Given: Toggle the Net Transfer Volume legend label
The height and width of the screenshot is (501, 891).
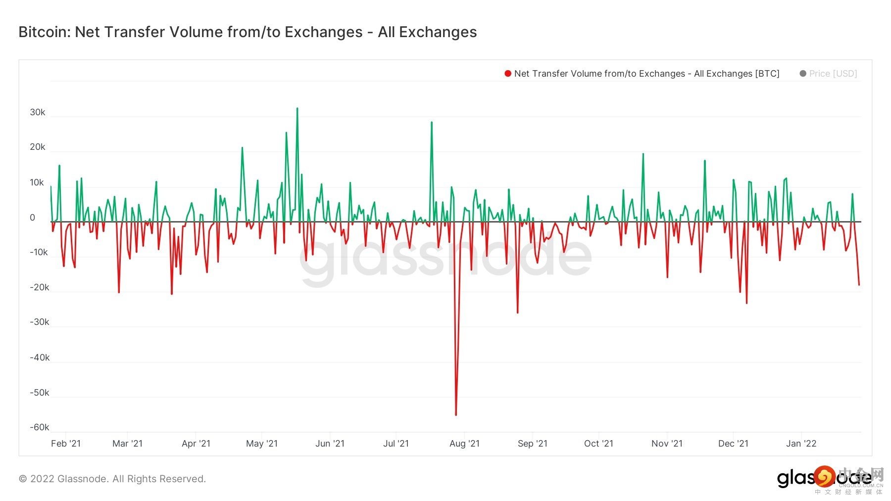Looking at the screenshot, I should tap(646, 74).
